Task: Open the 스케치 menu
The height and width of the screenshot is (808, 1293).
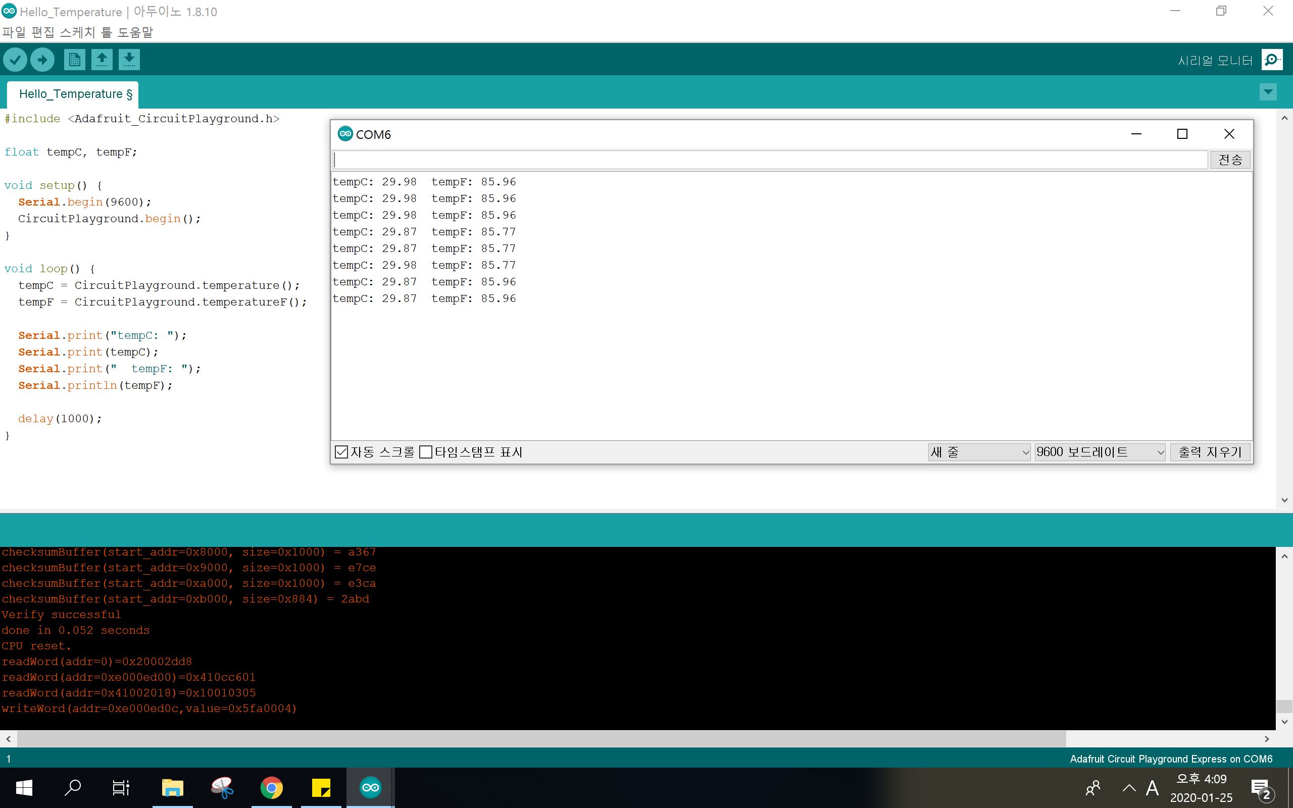Action: tap(77, 33)
